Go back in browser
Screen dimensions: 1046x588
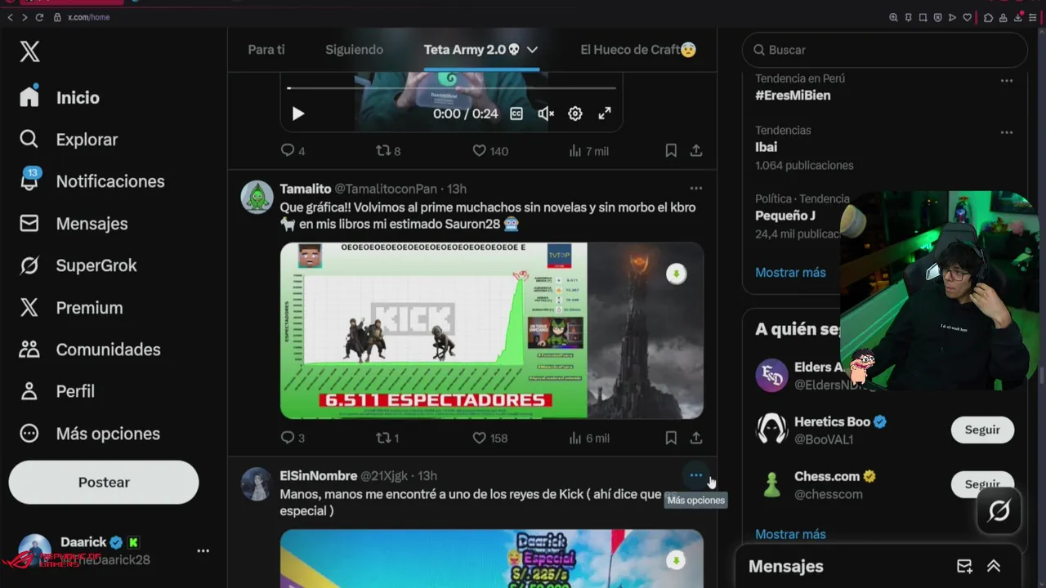click(x=10, y=17)
